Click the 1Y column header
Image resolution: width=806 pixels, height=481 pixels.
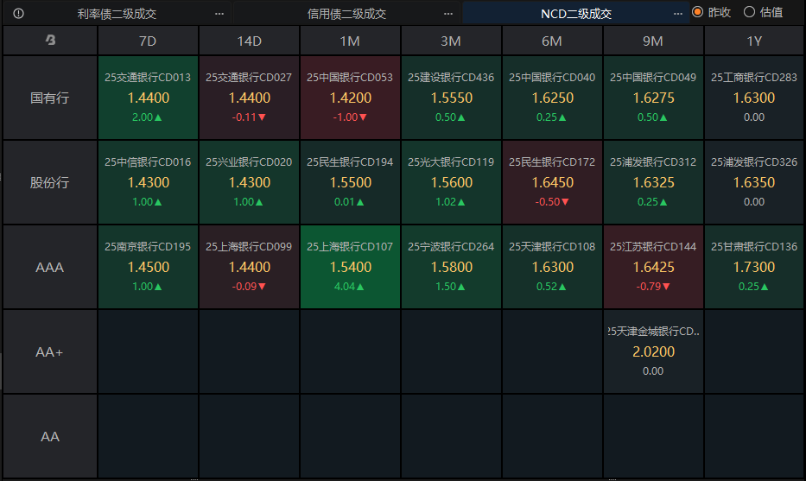click(754, 41)
